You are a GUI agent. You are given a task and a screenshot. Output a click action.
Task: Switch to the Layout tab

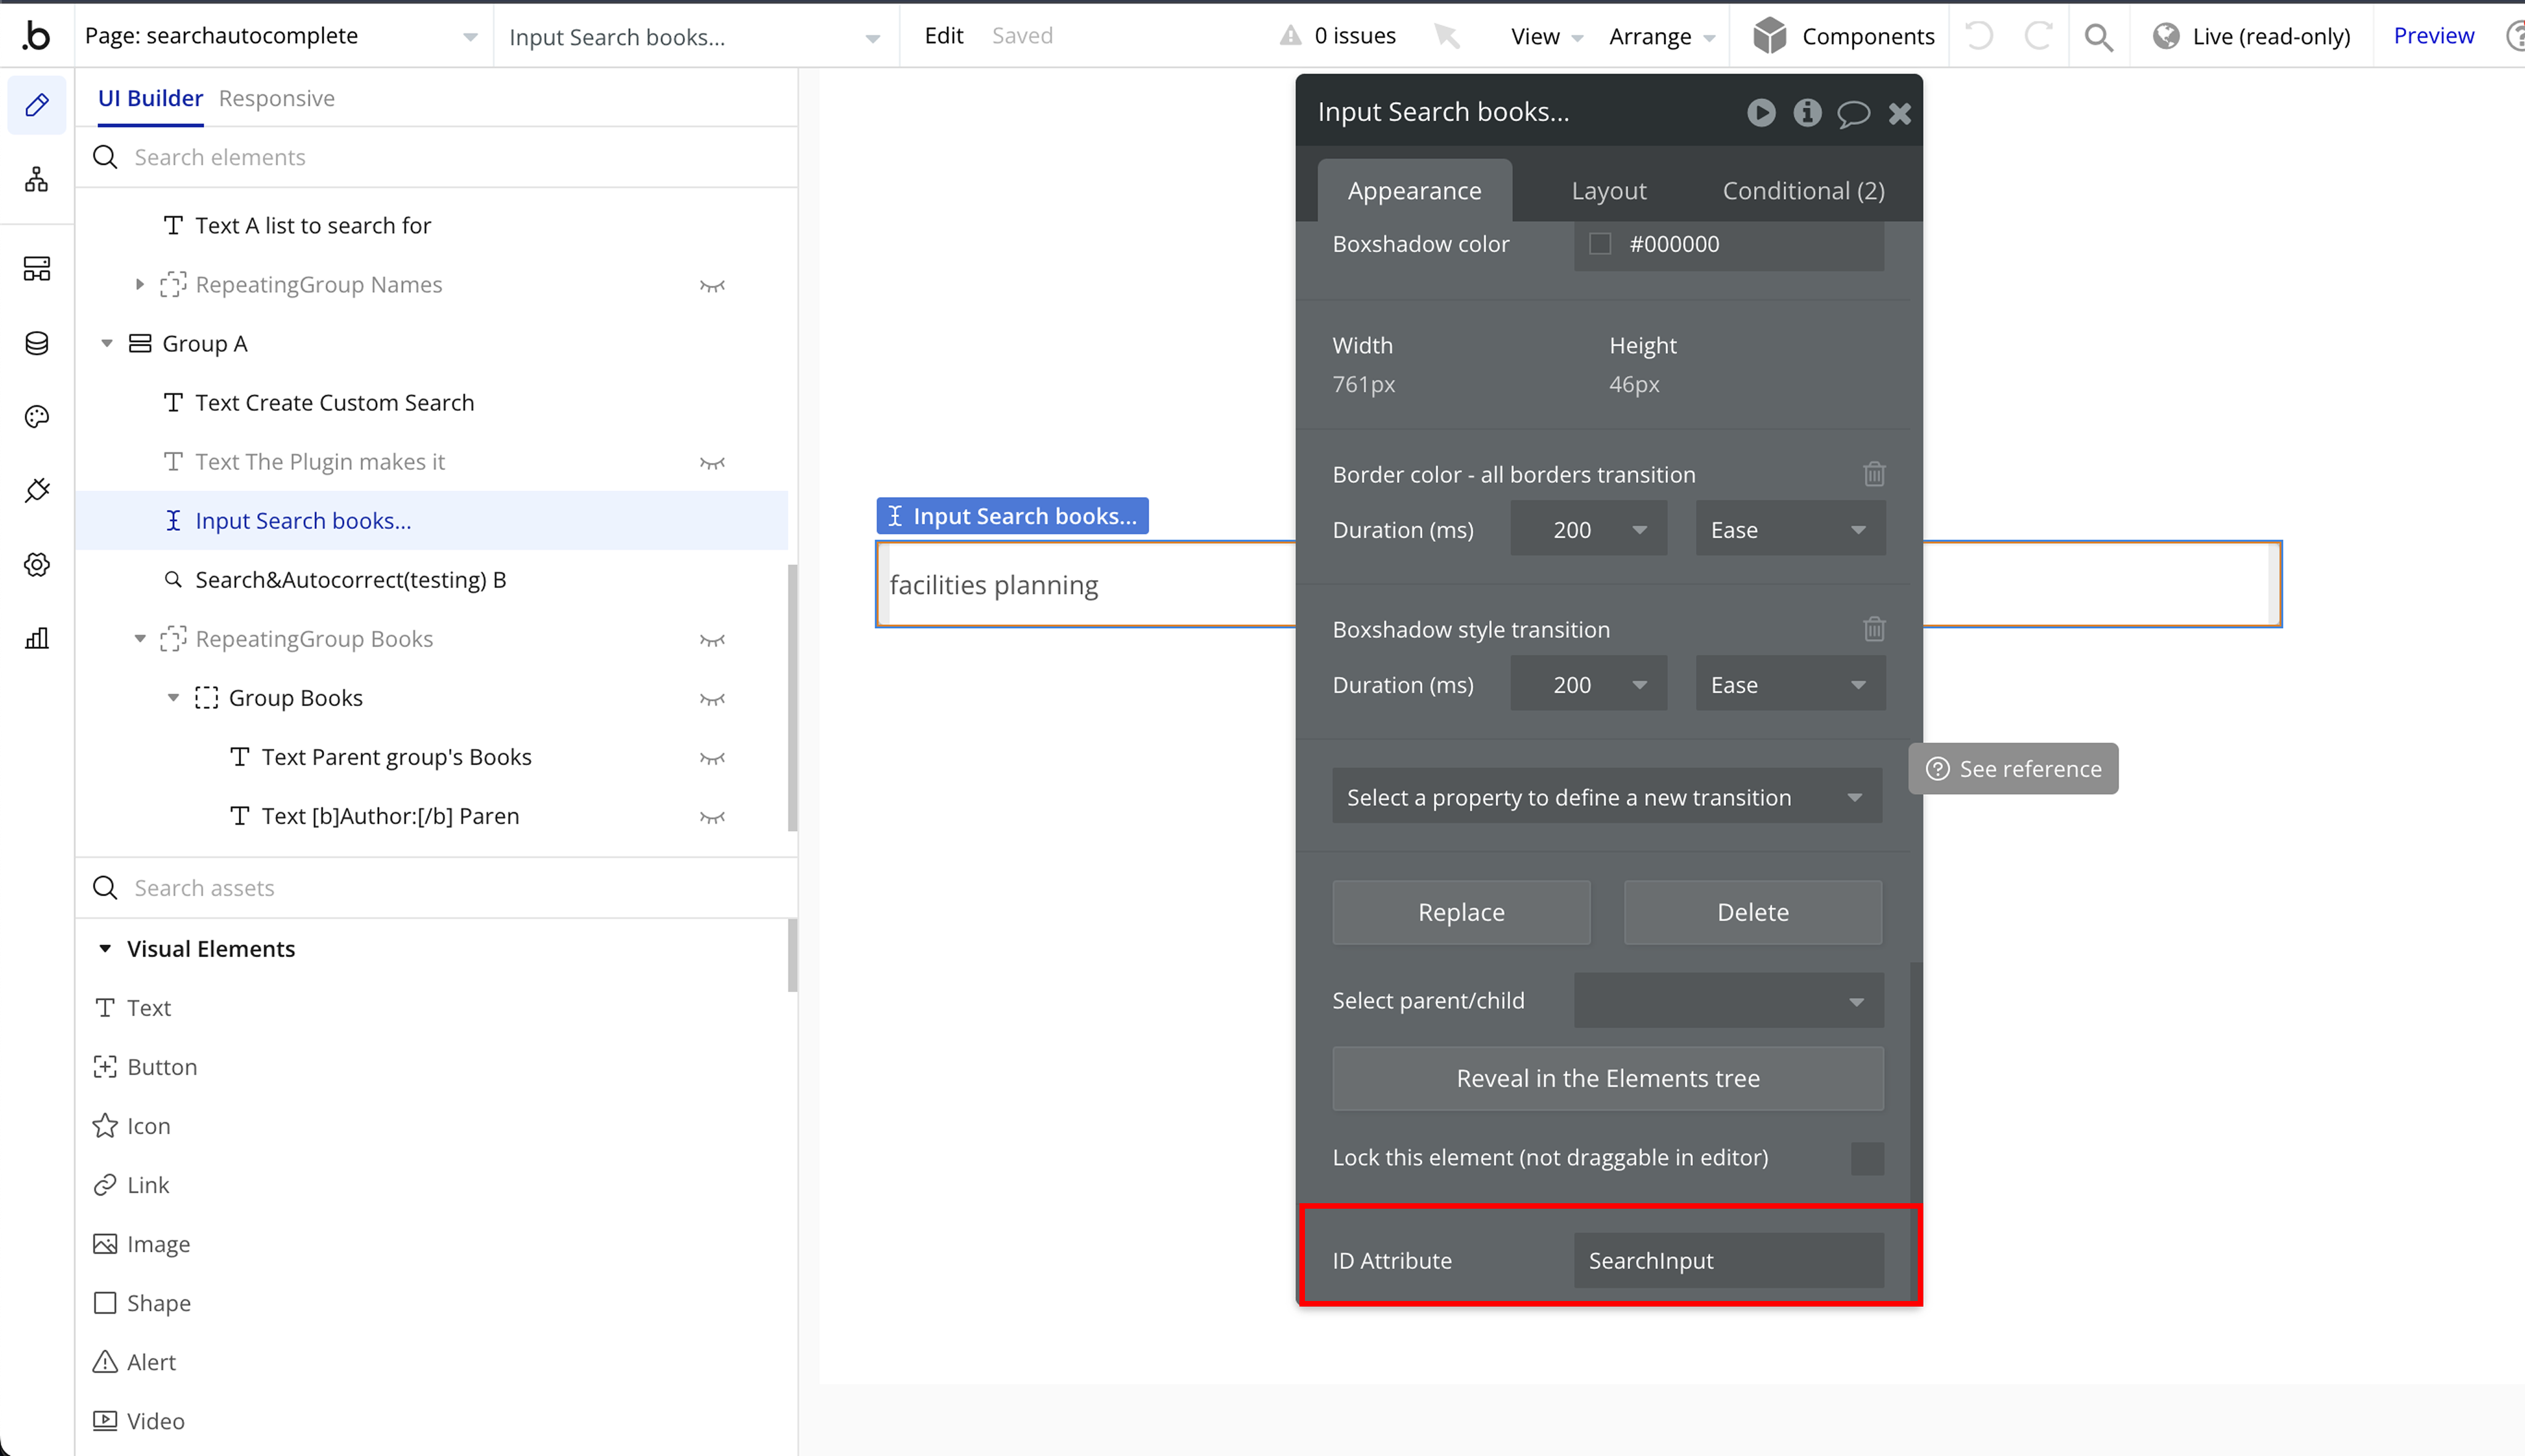pyautogui.click(x=1608, y=191)
